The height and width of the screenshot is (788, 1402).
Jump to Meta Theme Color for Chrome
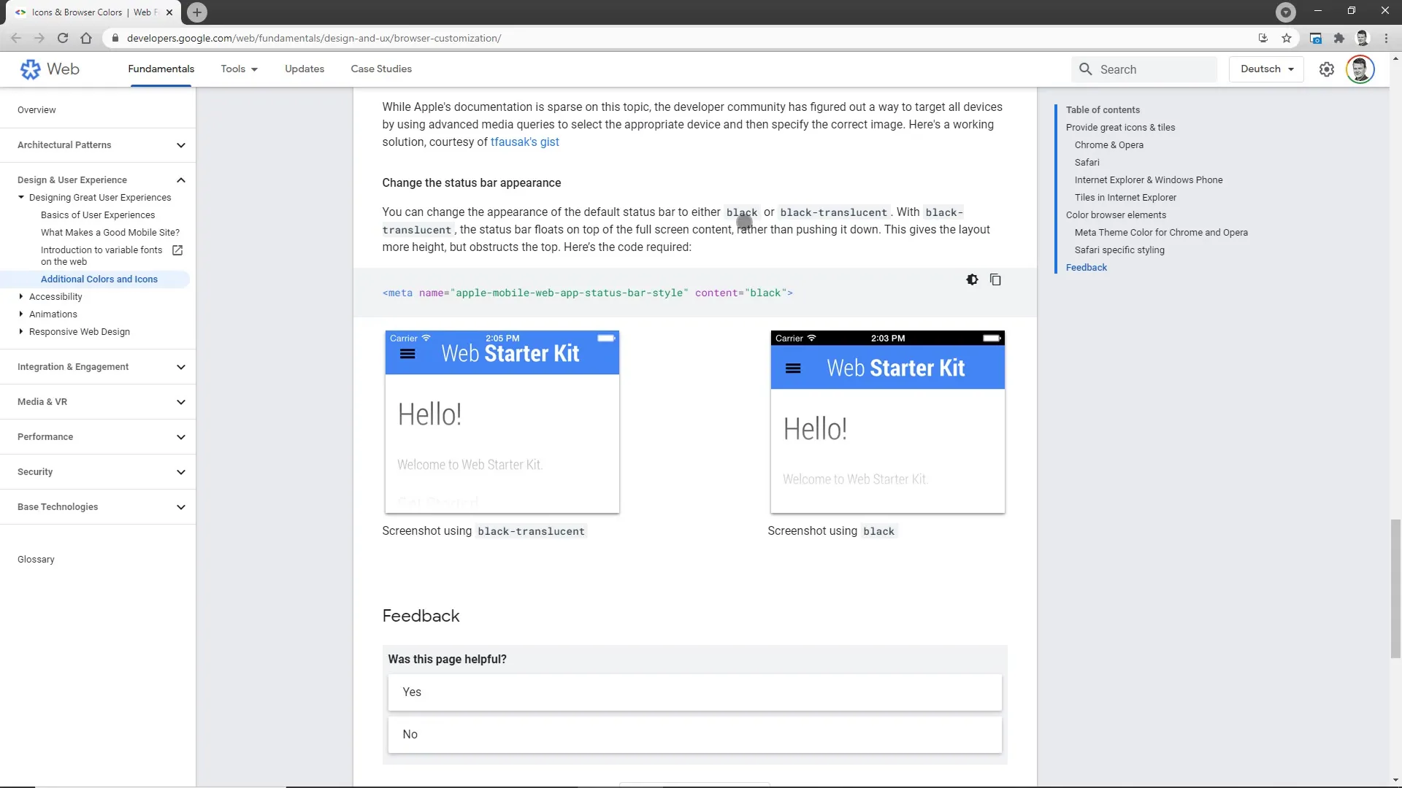pyautogui.click(x=1161, y=233)
